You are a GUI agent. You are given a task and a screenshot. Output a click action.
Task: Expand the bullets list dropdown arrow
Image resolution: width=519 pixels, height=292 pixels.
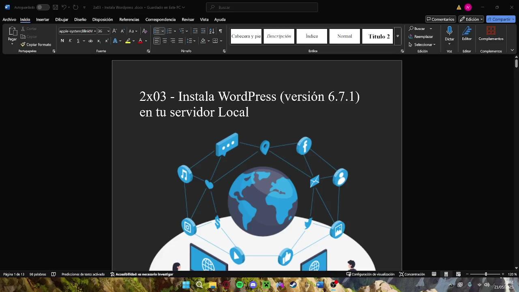pyautogui.click(x=163, y=31)
